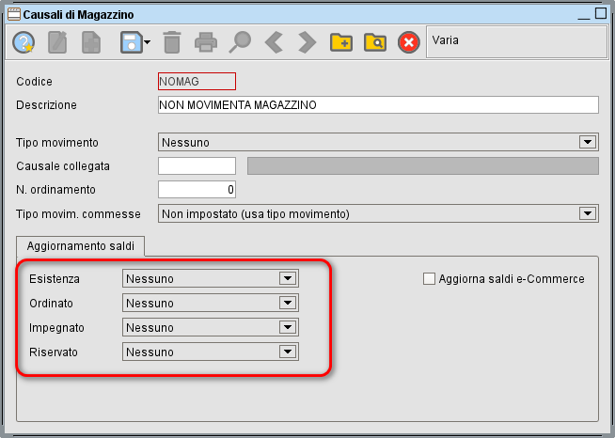Viewport: 615px width, 438px height.
Task: Click the folder with plus icon
Action: (340, 42)
